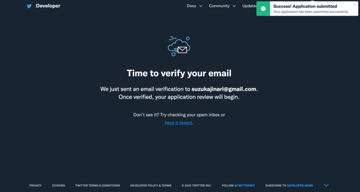The image size is (360, 192).
Task: Expand the Community dropdown chevron
Action: [234, 6]
